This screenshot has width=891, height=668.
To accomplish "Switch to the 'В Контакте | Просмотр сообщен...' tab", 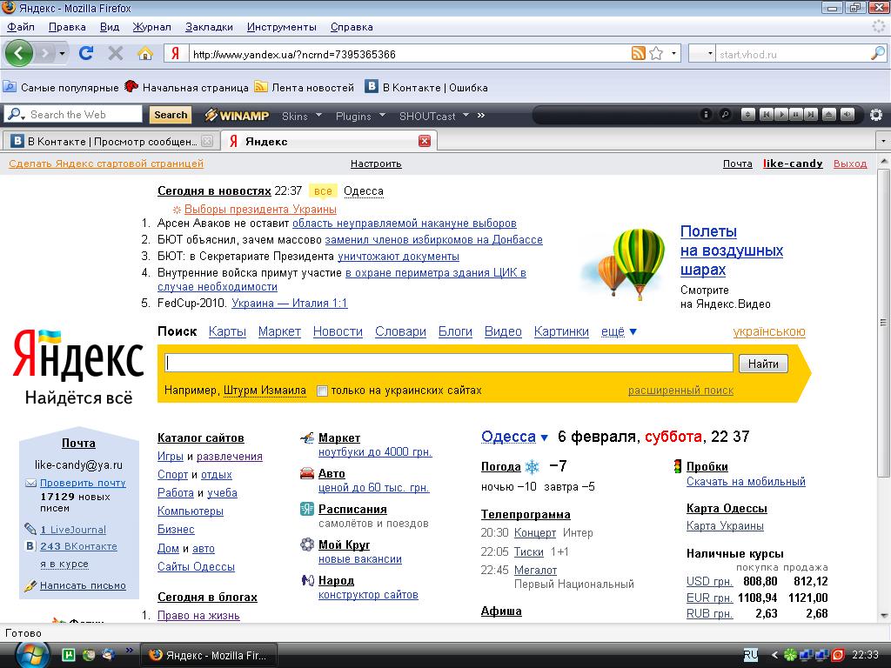I will coord(111,141).
